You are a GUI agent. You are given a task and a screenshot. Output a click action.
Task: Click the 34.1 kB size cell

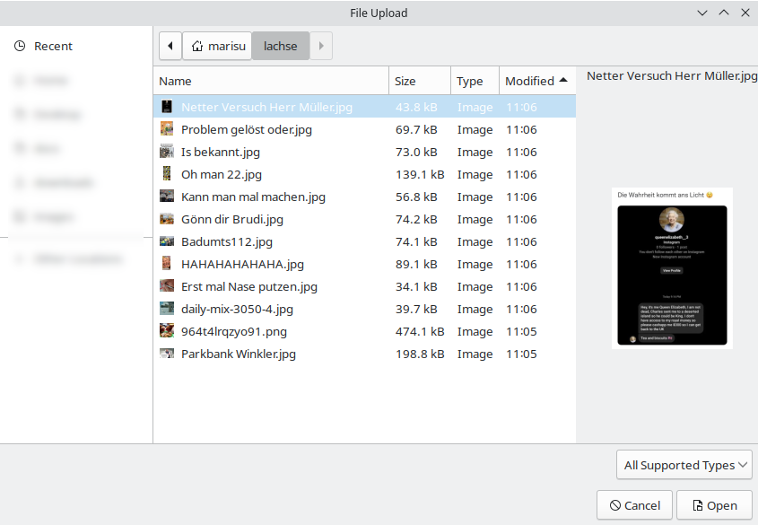(416, 286)
